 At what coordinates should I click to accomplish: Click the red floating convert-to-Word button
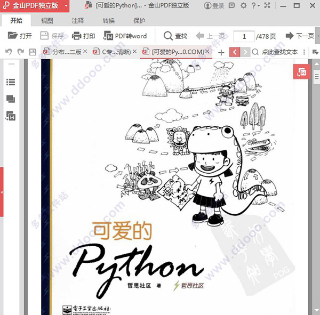(302, 71)
